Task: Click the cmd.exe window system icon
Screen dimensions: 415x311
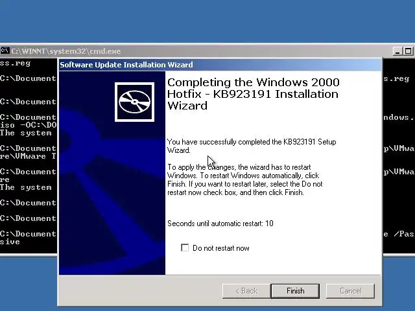Action: 5,51
